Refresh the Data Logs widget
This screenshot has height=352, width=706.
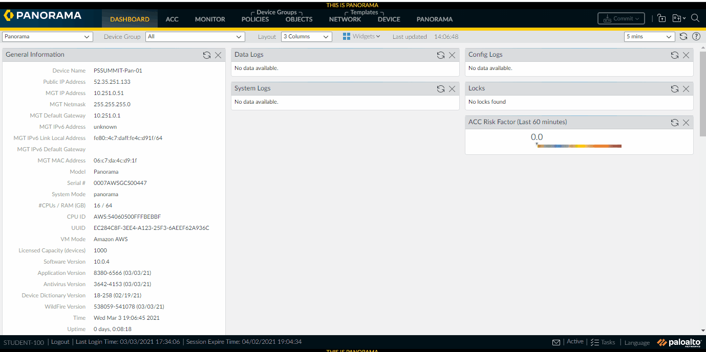(x=441, y=55)
